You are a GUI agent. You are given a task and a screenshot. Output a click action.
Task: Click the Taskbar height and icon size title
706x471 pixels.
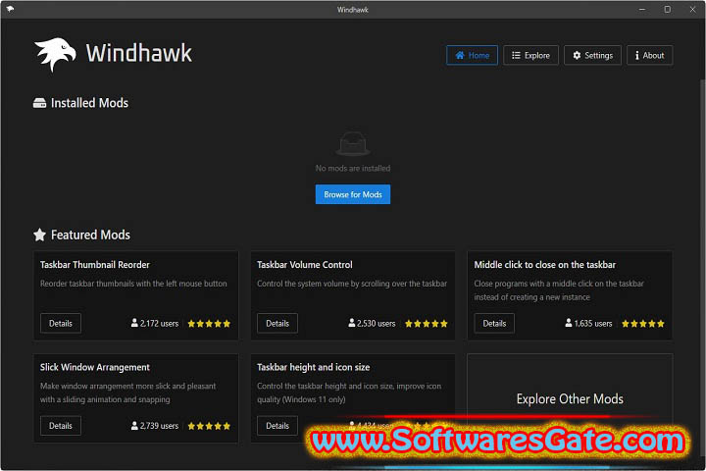[x=314, y=367]
